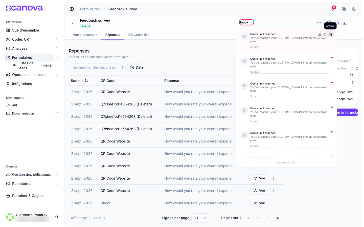Click the external link icon beside Documentation
This screenshot has width=364, height=227.
(57, 113)
